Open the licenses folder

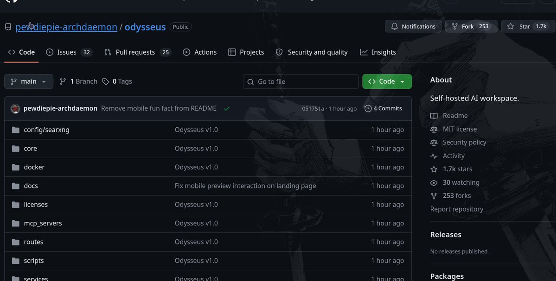[x=36, y=205]
